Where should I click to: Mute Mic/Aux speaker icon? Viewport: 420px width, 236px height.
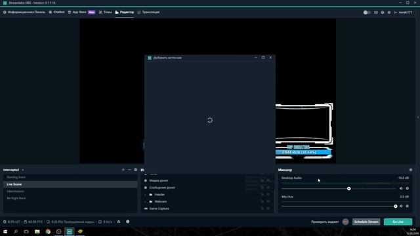(401, 206)
